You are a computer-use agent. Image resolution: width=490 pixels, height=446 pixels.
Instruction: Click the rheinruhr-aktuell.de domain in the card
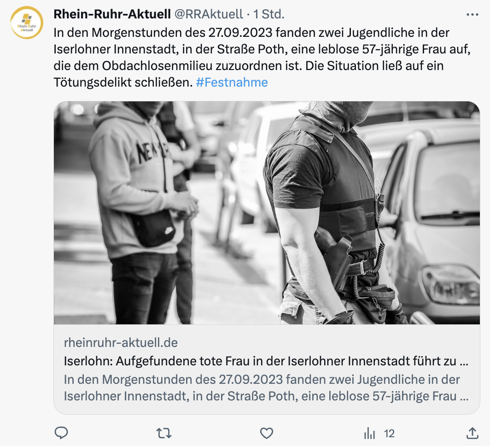pos(121,342)
